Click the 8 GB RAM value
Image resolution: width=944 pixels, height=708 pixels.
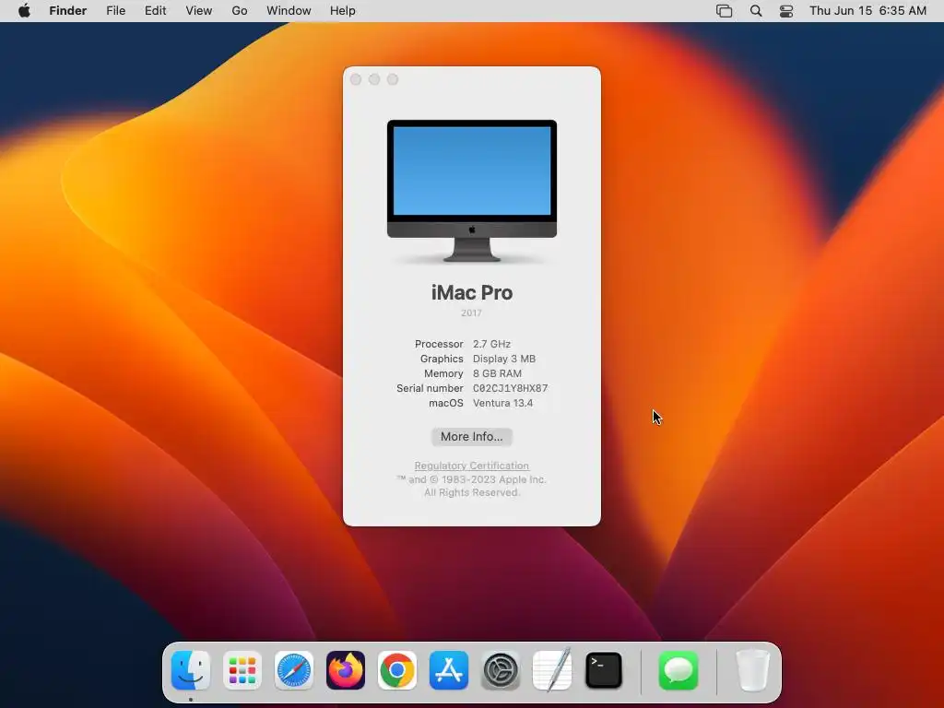coord(497,373)
